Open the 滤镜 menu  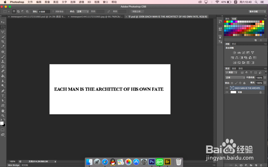coord(81,2)
